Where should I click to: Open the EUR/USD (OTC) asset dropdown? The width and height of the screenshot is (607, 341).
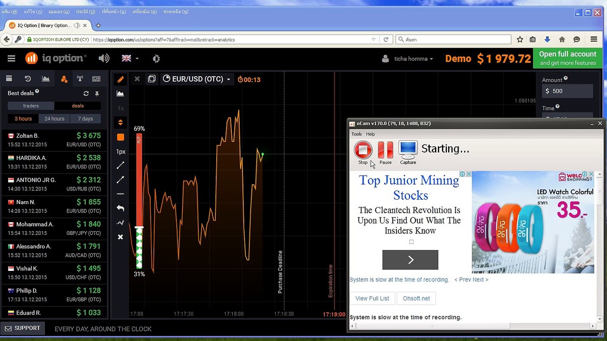[196, 79]
